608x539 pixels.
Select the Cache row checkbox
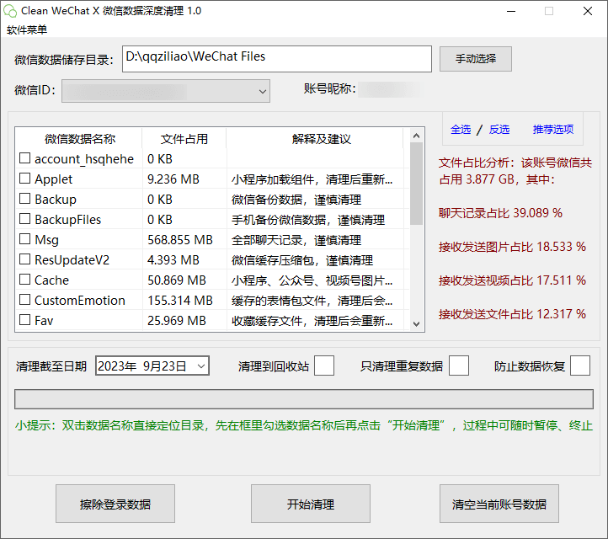click(25, 280)
